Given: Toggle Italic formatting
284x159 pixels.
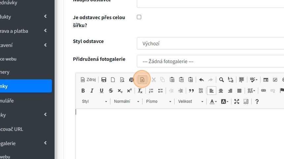Looking at the screenshot, I should point(92,91).
